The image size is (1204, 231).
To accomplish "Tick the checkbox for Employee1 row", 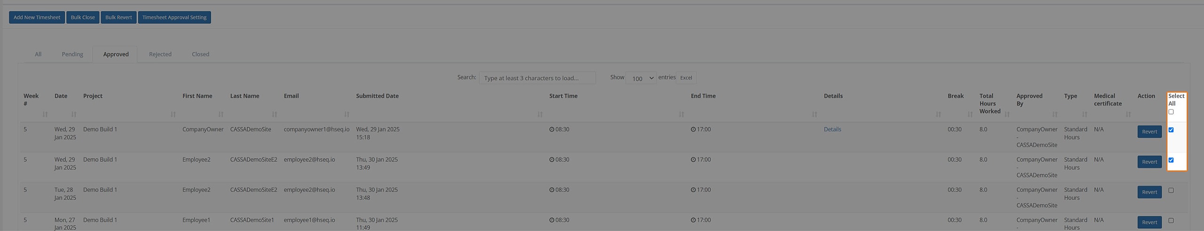I will click(x=1171, y=221).
